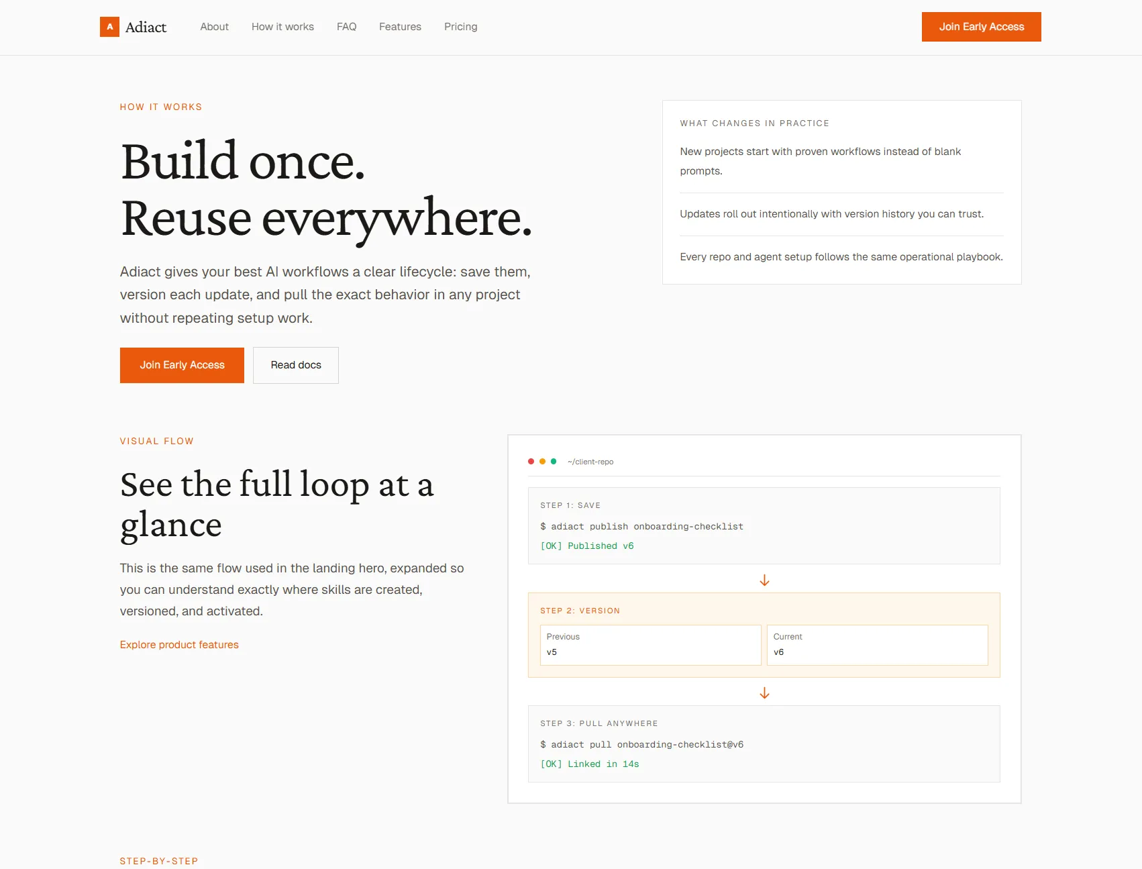The height and width of the screenshot is (869, 1142).
Task: Click the STEP 3: PULL ANYWHERE label
Action: (599, 723)
